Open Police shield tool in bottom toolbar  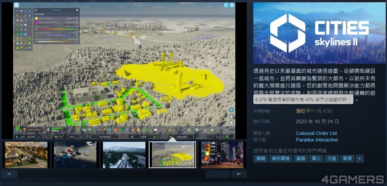[139, 130]
